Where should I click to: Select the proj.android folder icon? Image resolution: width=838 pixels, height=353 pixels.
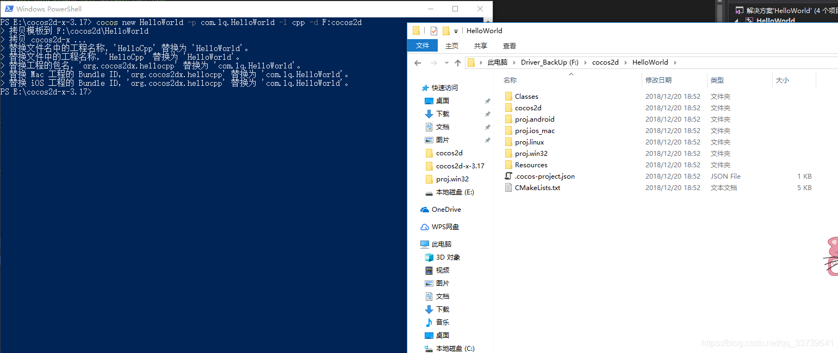tap(508, 119)
